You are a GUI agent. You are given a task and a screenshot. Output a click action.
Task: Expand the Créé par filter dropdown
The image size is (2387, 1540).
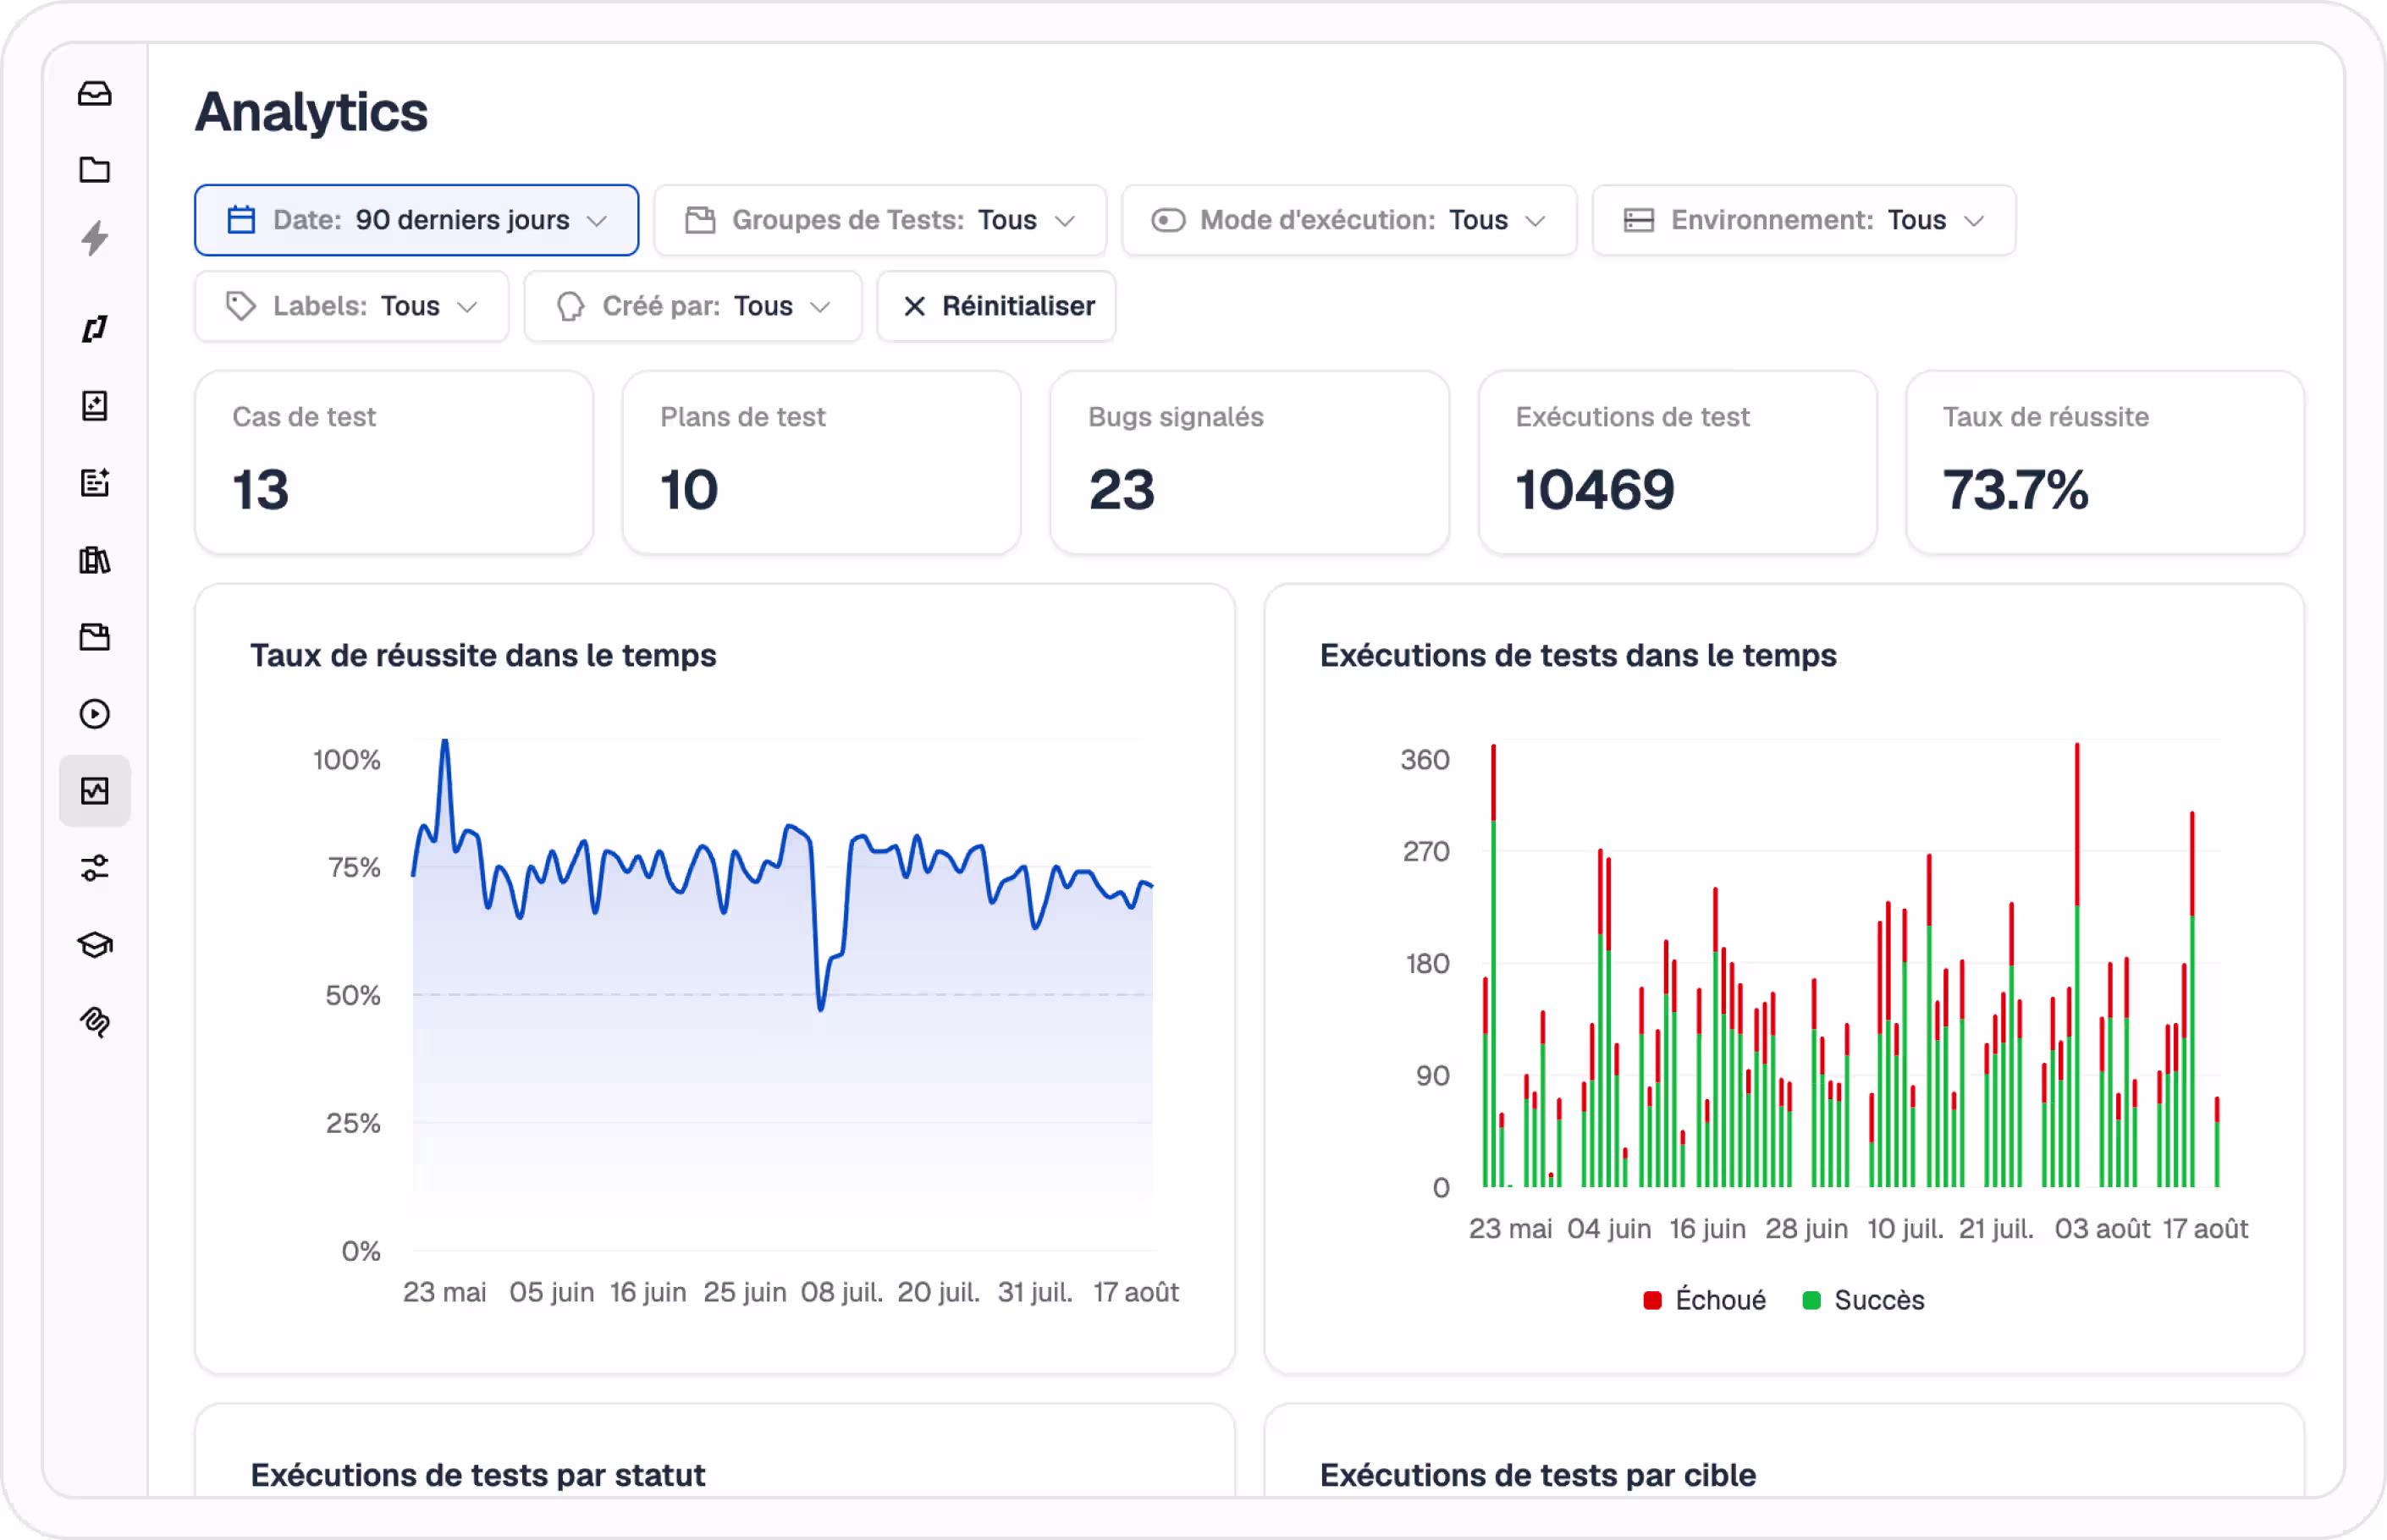tap(693, 306)
